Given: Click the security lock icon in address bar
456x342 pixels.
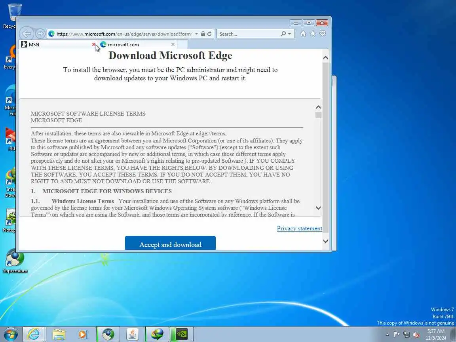Looking at the screenshot, I should pos(203,34).
